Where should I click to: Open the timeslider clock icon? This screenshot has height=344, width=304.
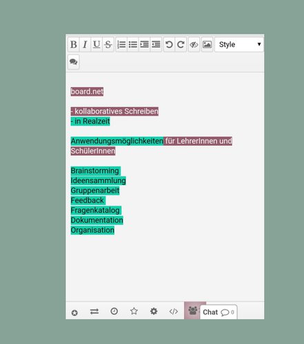click(114, 312)
